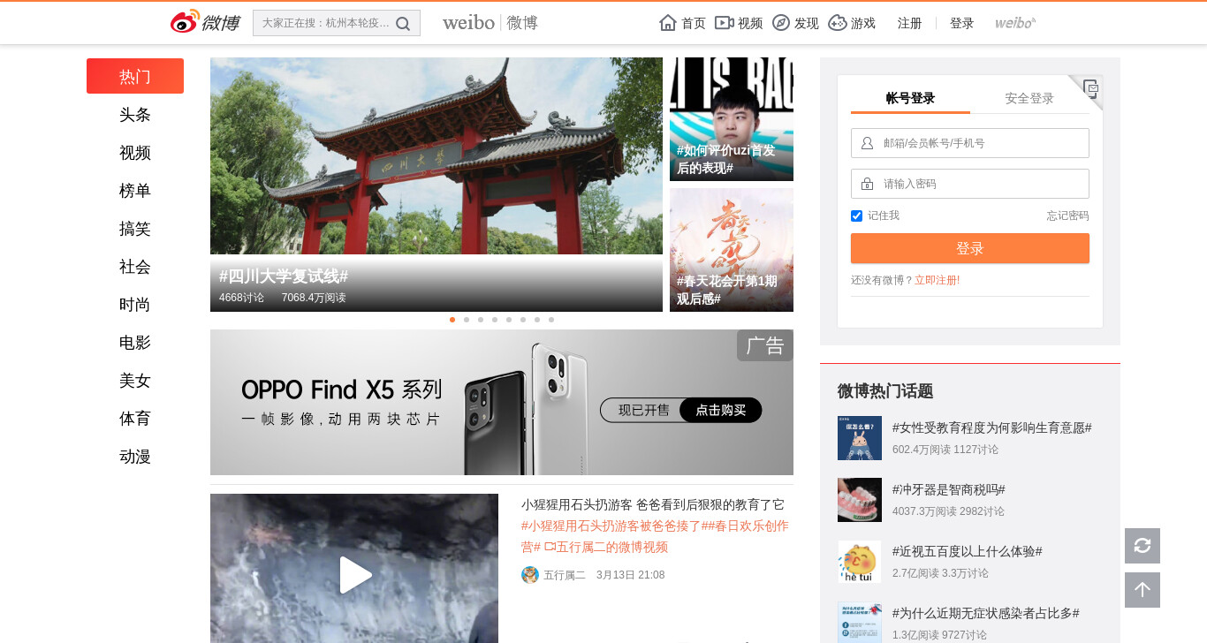The height and width of the screenshot is (643, 1207).
Task: Go to 首页 home icon
Action: tap(668, 23)
